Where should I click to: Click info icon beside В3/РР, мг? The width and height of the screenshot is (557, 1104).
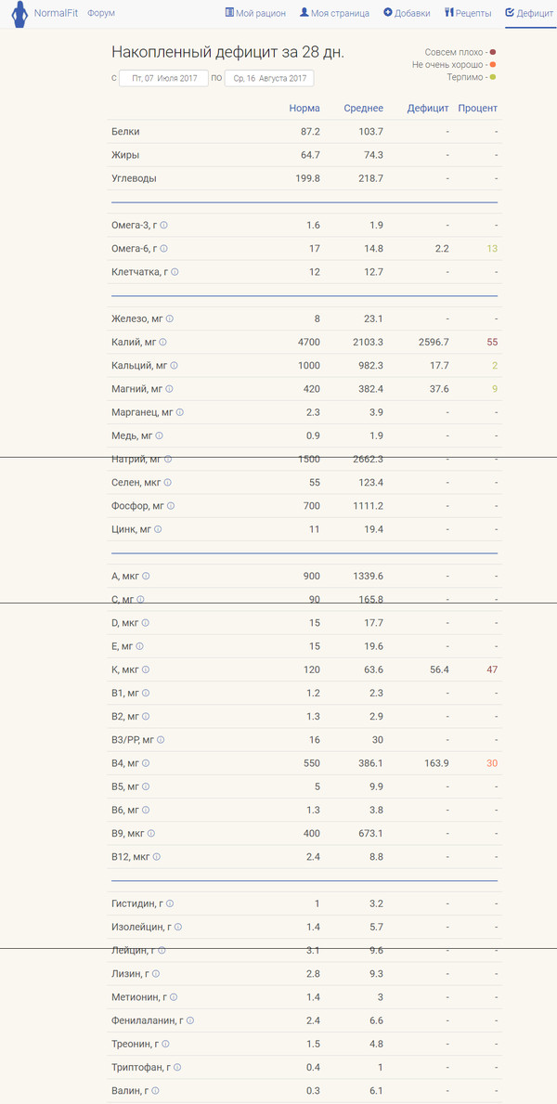tap(162, 740)
